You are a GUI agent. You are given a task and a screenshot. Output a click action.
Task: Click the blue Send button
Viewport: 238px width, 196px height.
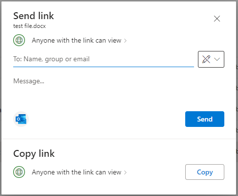tap(205, 119)
